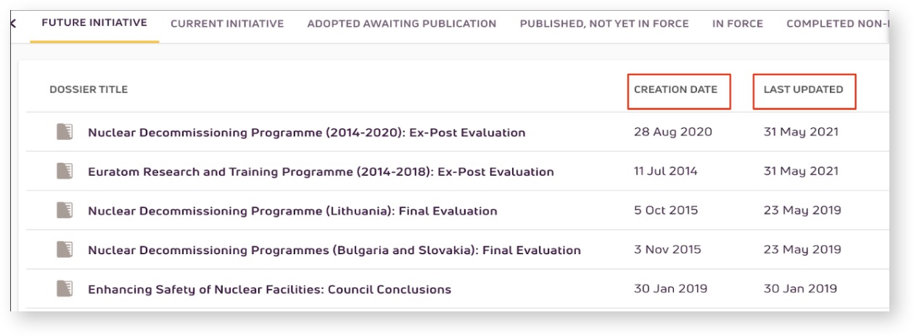
Task: Open the Adopted Awaiting Publication tab
Action: (x=402, y=24)
